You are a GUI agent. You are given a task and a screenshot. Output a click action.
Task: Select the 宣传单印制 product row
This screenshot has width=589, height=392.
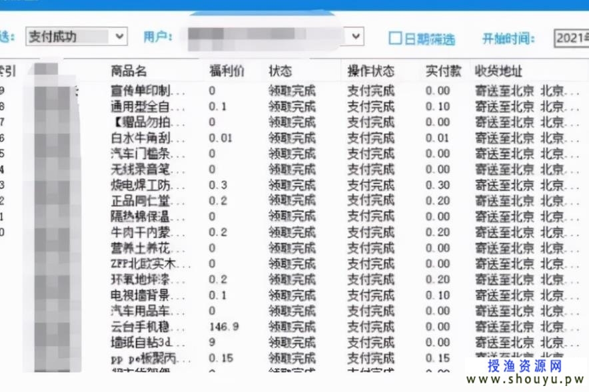pos(148,91)
